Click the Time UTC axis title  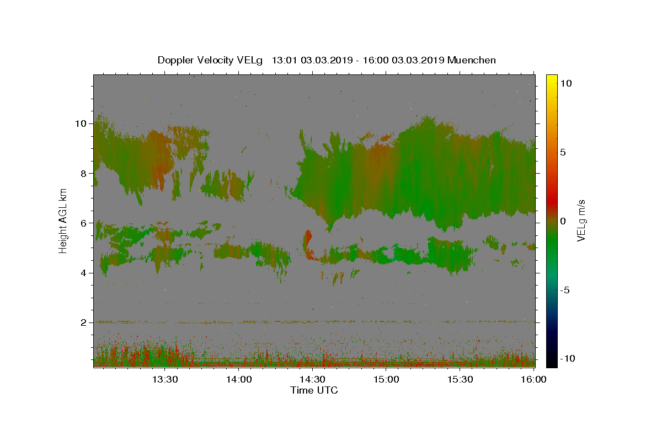314,390
